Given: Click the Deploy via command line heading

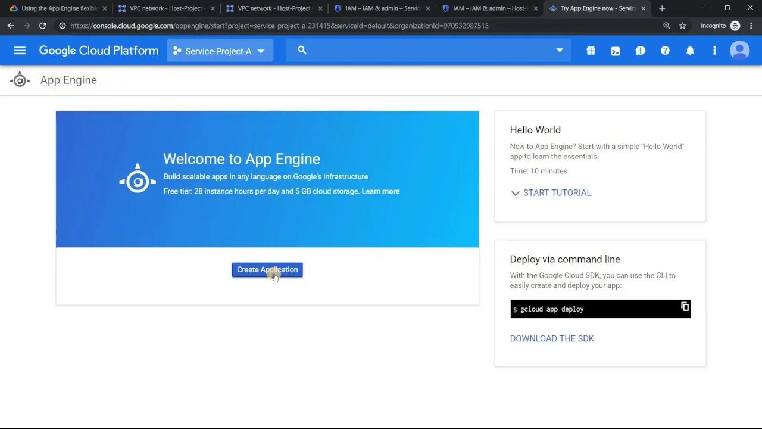Looking at the screenshot, I should (565, 259).
